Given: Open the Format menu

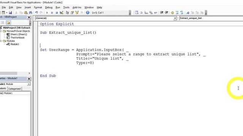Looking at the screenshot, I should [38, 8].
